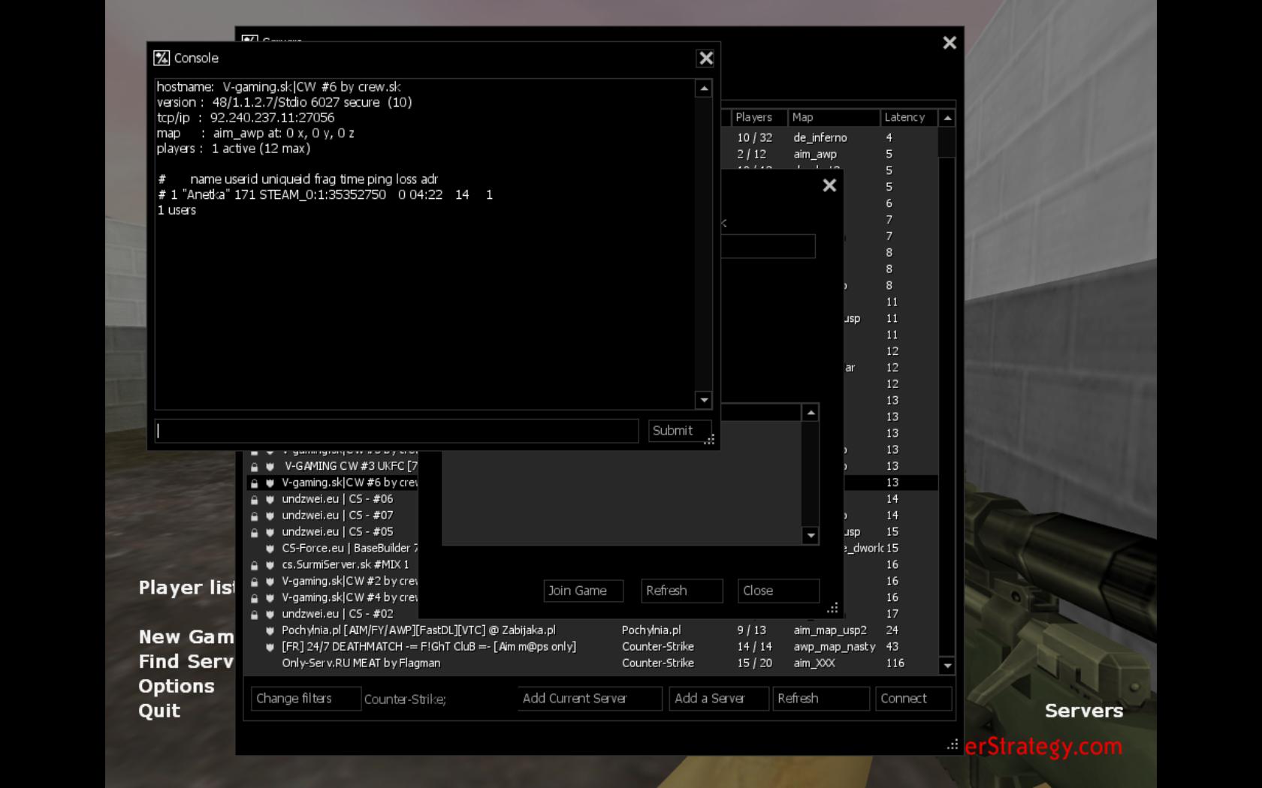Submit the console command

tap(679, 430)
